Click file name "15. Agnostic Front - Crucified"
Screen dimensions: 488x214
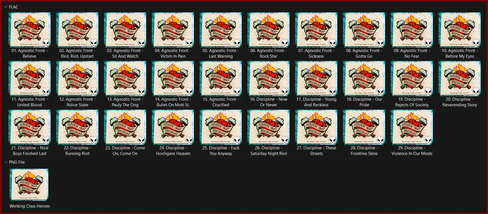coord(221,102)
